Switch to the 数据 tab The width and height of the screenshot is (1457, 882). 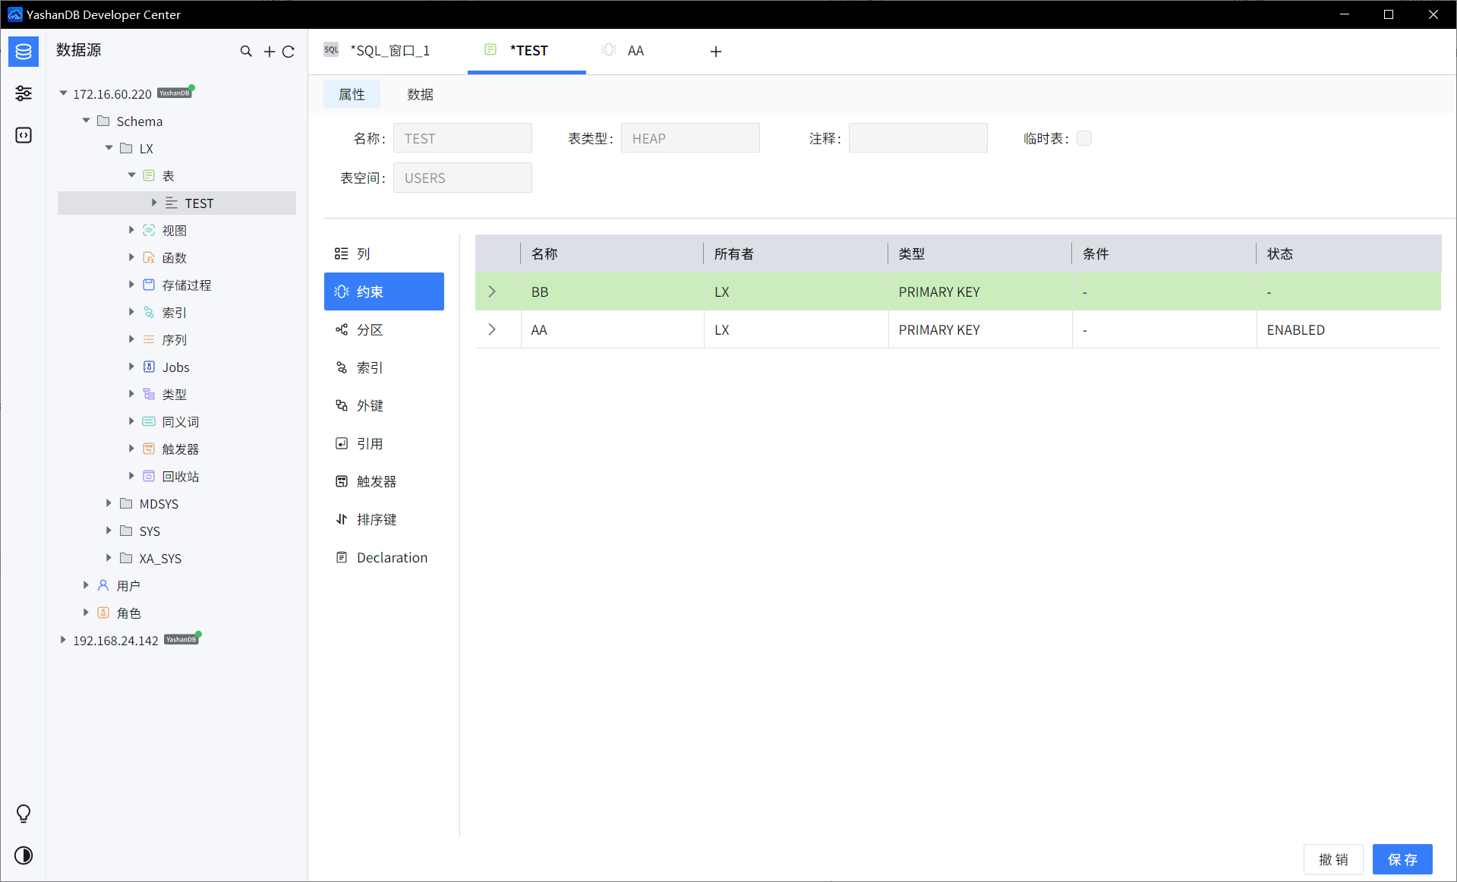(420, 94)
